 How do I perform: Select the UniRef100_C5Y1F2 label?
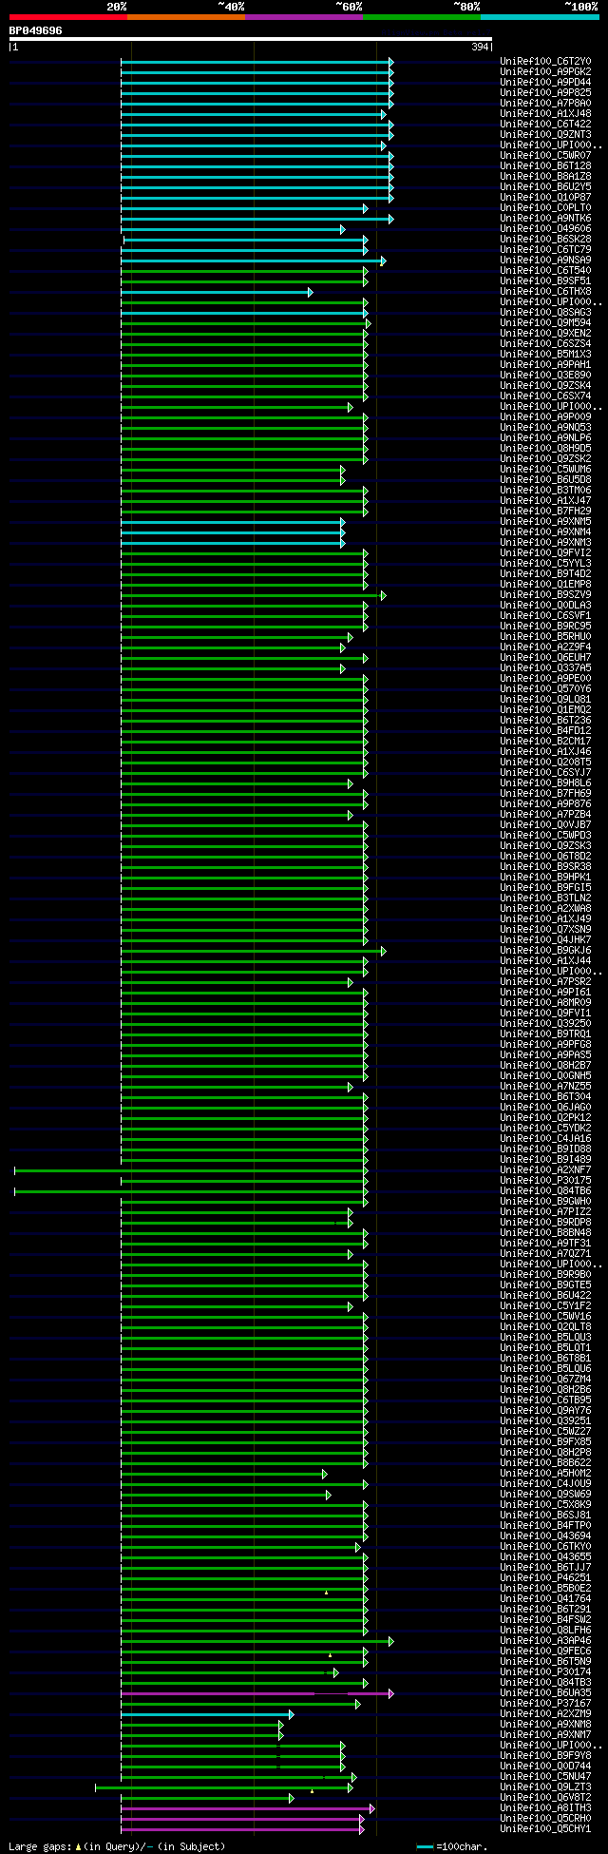545,1306
